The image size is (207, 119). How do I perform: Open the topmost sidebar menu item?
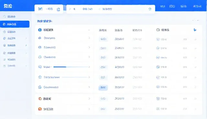click(11, 16)
